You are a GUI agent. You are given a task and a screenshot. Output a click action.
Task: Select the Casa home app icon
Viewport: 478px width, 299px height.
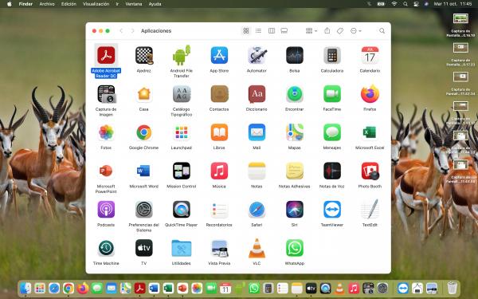tap(144, 94)
